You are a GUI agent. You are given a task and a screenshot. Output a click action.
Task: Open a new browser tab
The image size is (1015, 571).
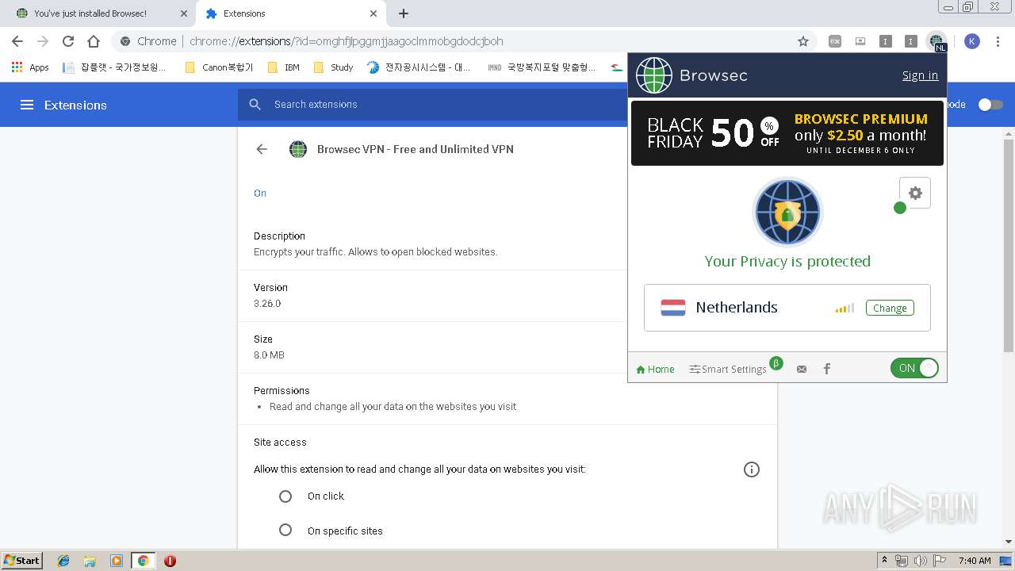click(404, 13)
